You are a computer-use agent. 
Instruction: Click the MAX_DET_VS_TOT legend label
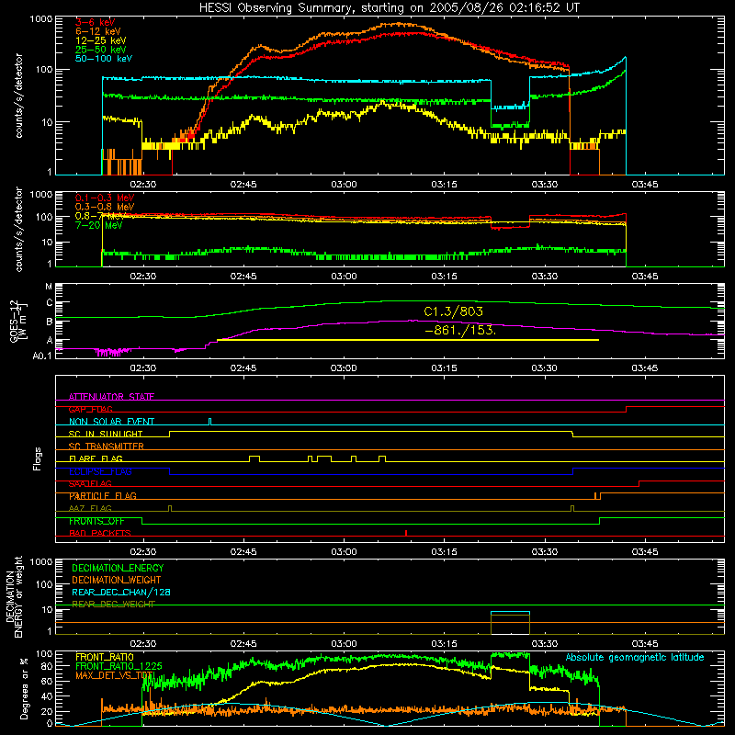click(x=115, y=675)
